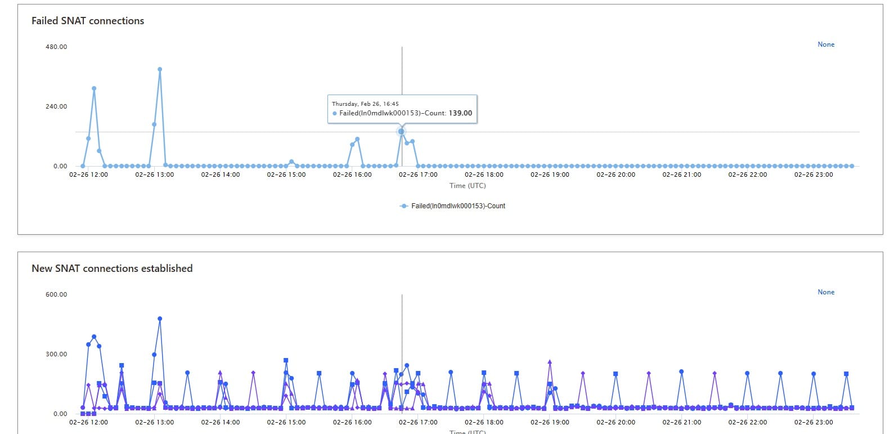Click the tooltip count value 139.00
The height and width of the screenshot is (434, 894).
click(x=460, y=113)
